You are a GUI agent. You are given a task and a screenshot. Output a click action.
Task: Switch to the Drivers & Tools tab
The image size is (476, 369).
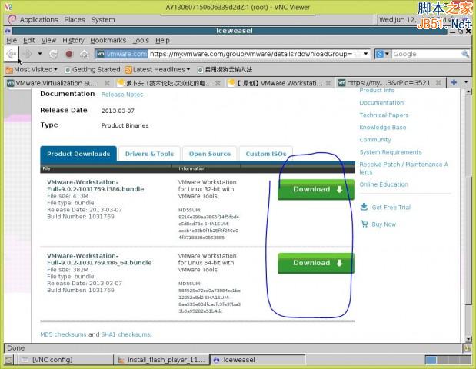pos(149,154)
